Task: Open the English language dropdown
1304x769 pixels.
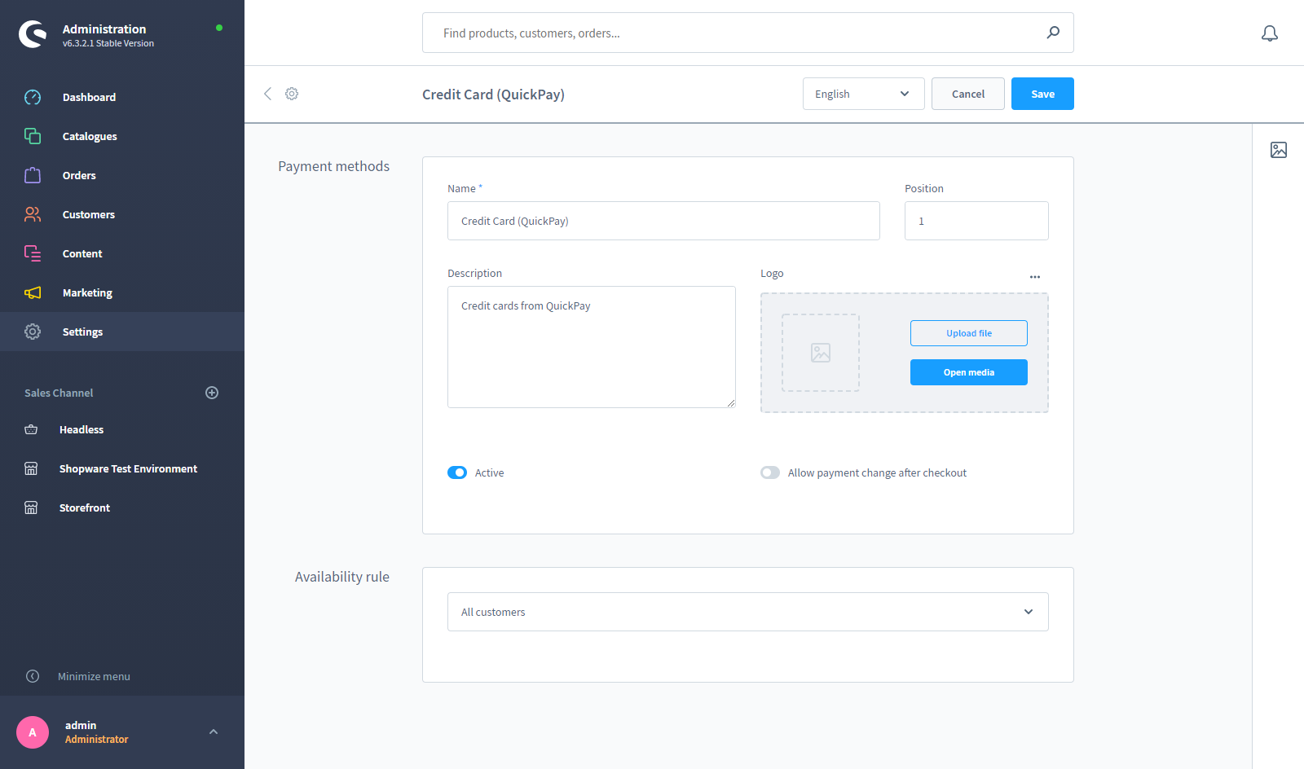Action: pyautogui.click(x=863, y=94)
